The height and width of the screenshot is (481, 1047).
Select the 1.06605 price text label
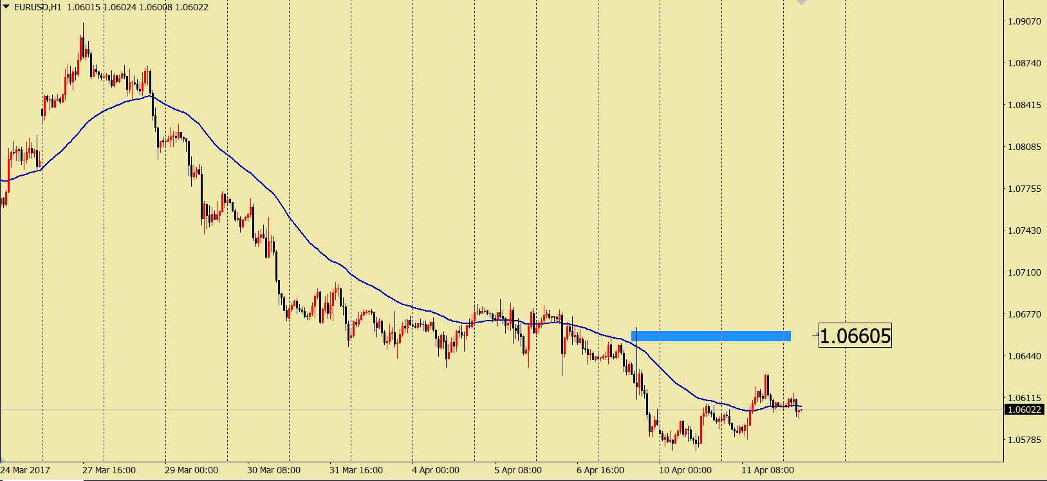(855, 335)
